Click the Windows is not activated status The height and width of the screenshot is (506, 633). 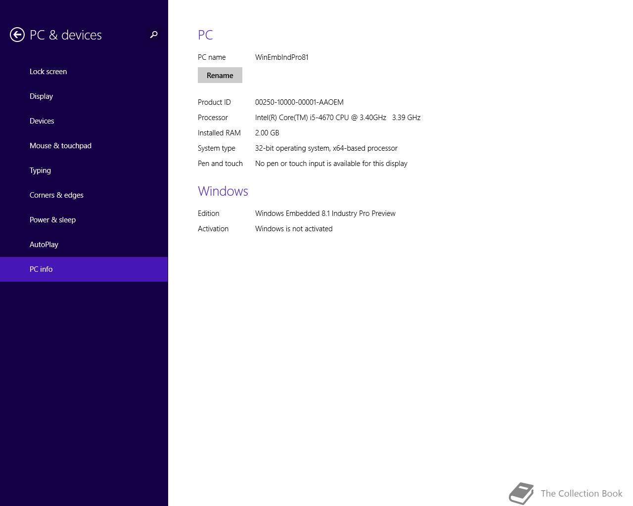(294, 229)
